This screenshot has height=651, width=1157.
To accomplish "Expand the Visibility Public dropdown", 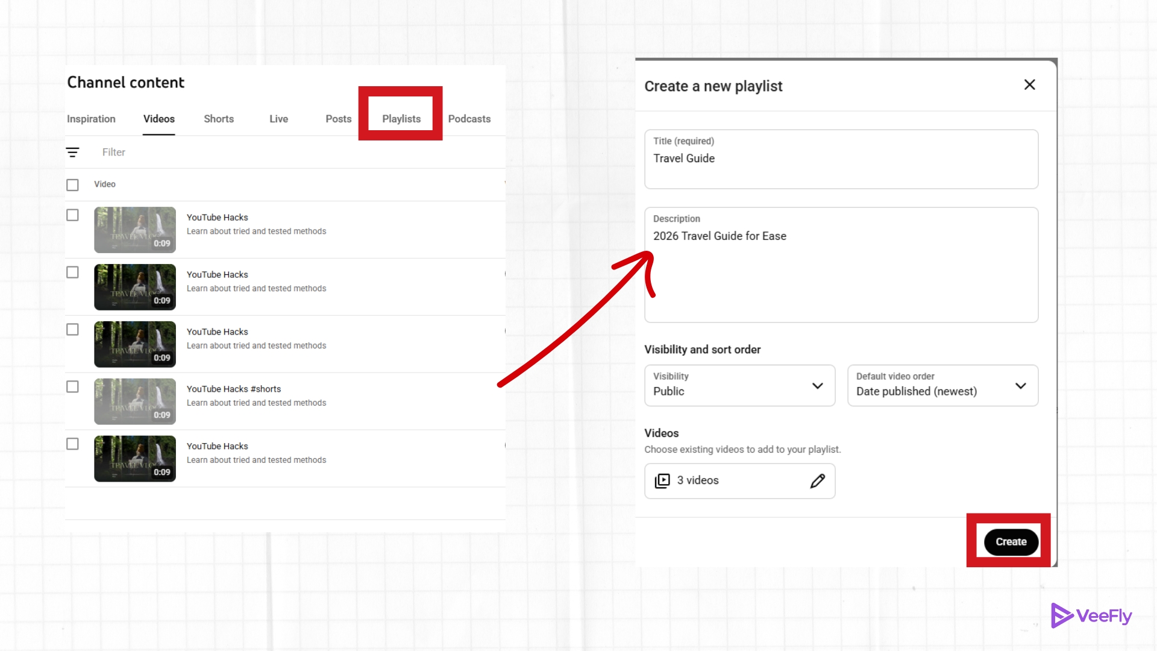I will (x=739, y=386).
